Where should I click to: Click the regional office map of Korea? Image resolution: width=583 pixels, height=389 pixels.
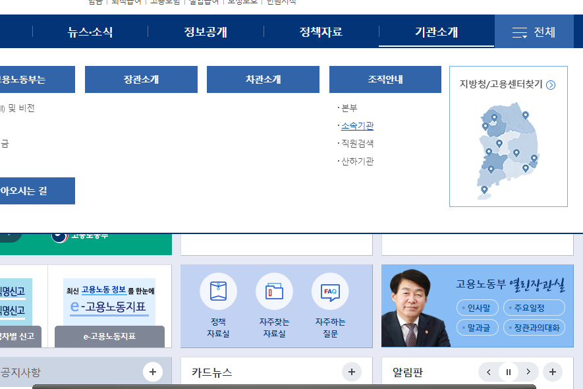click(509, 151)
